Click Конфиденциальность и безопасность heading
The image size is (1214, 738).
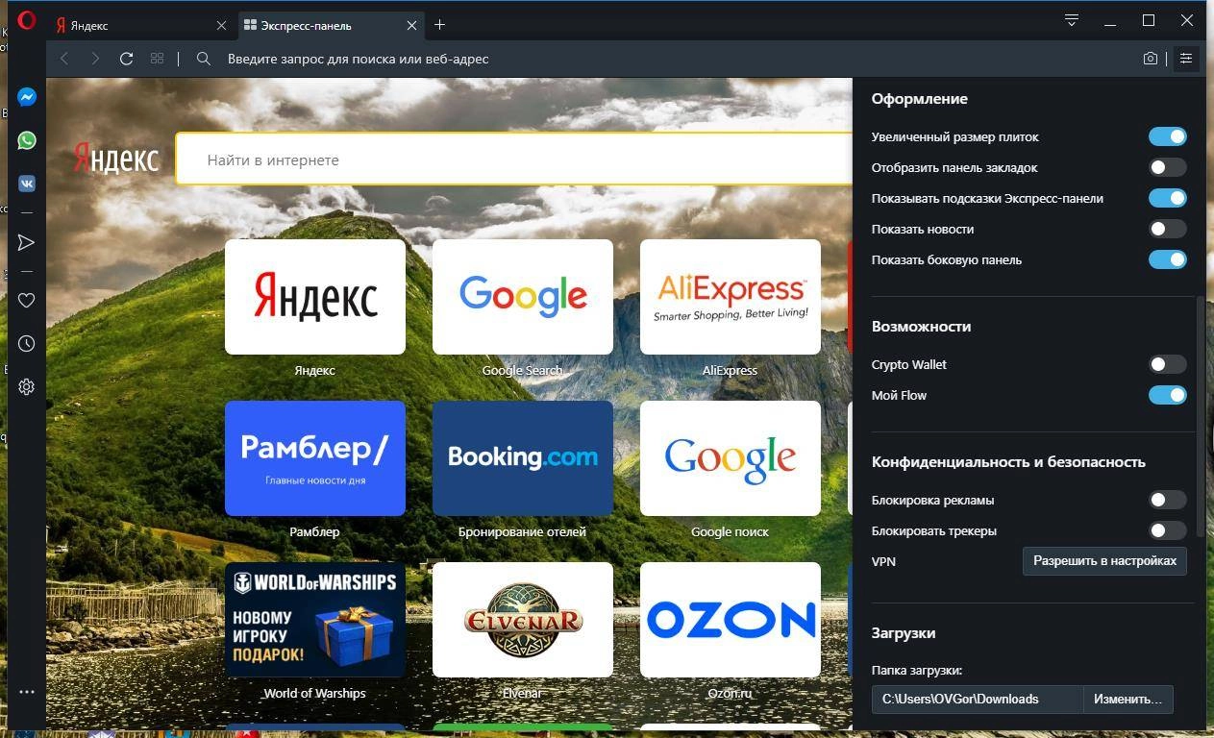click(1008, 462)
